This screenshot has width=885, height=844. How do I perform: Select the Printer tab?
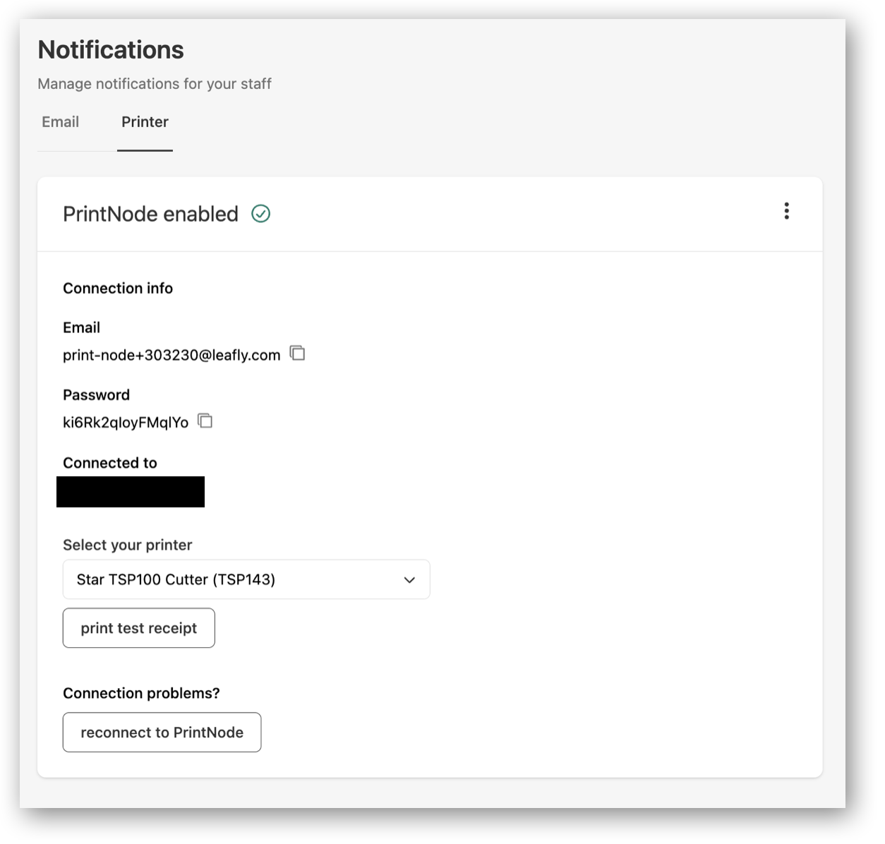(145, 122)
